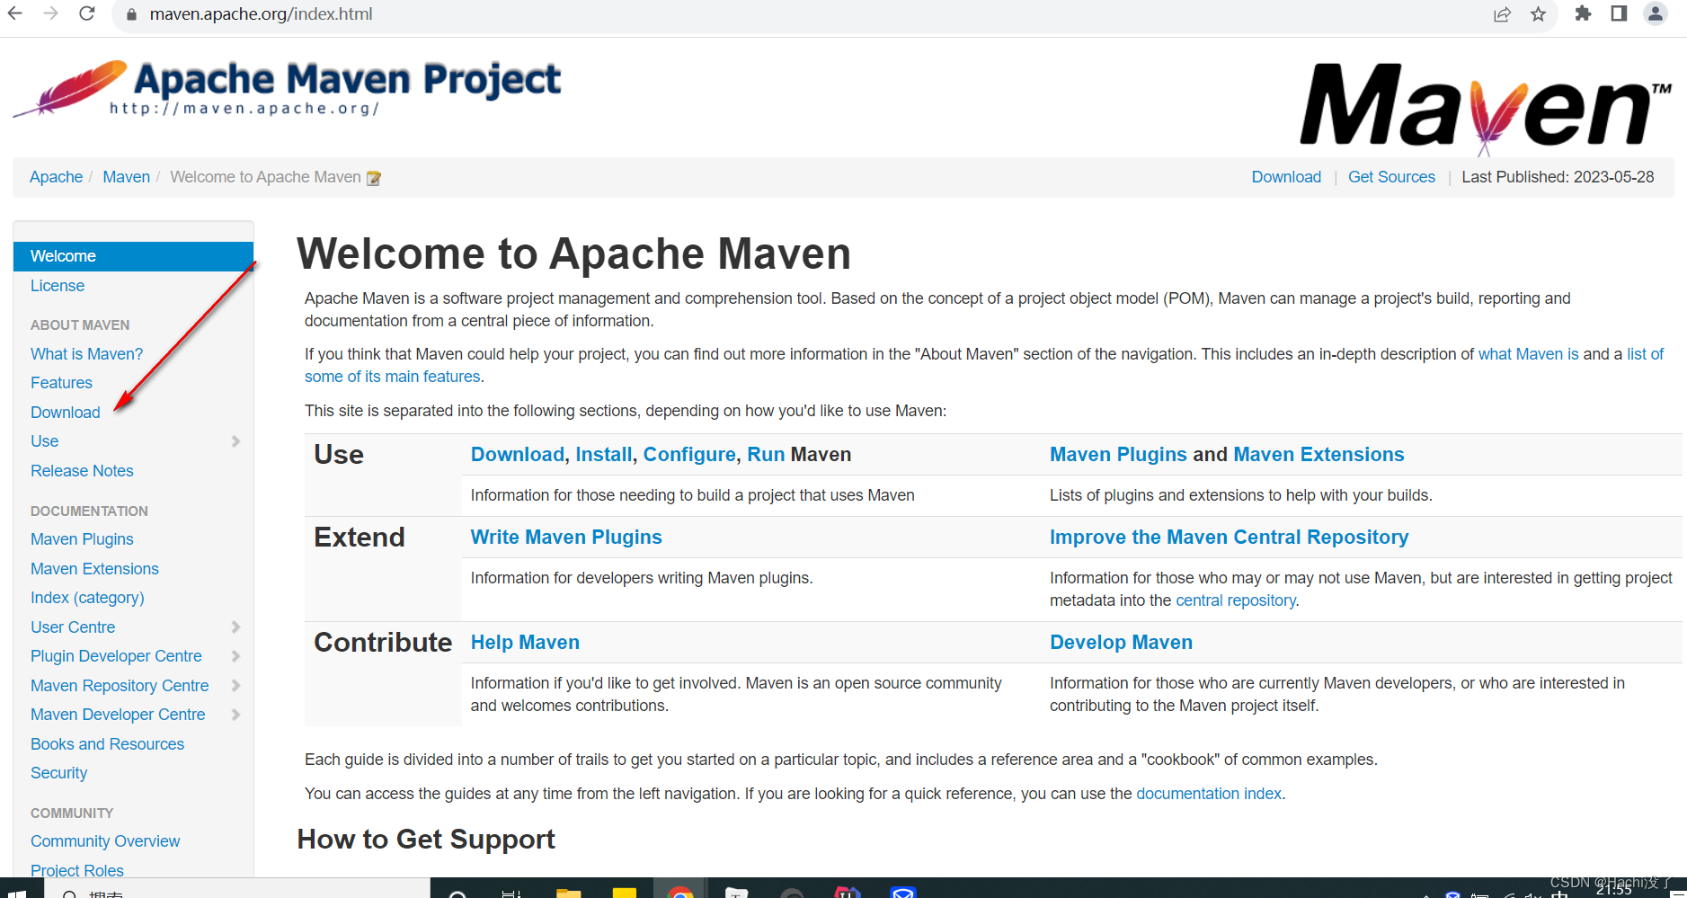Click the Download link in the Use row
This screenshot has height=898, width=1687.
[518, 455]
